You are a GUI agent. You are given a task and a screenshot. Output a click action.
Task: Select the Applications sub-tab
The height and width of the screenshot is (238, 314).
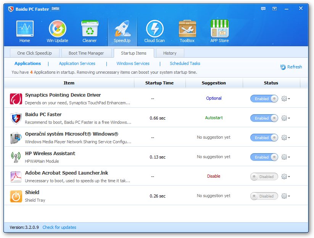pos(27,63)
